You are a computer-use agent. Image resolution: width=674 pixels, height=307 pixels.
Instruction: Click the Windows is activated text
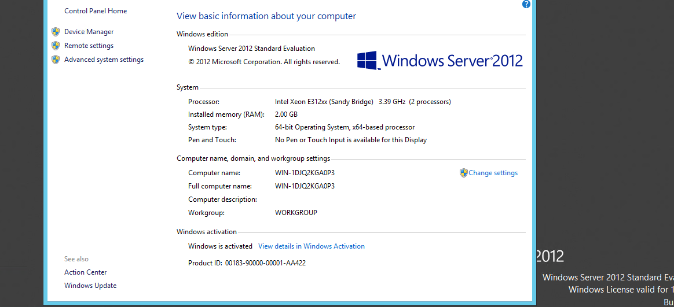point(220,246)
